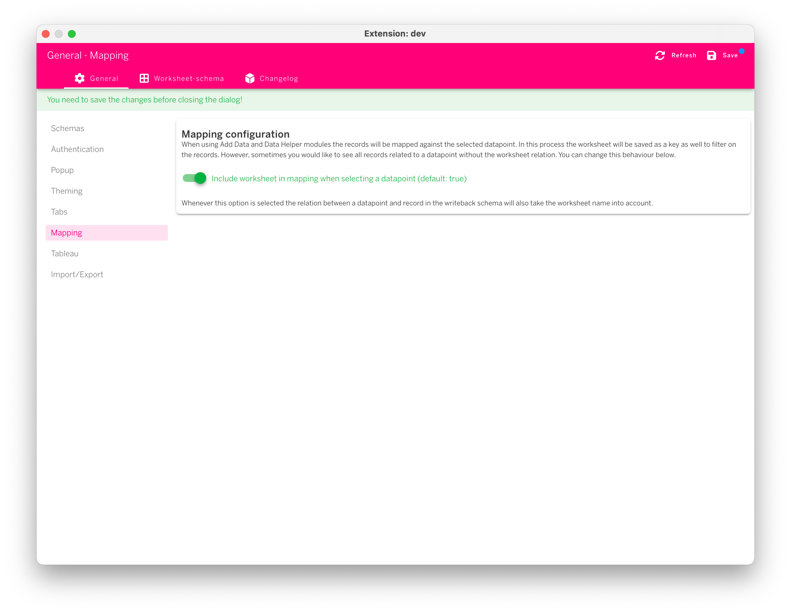The width and height of the screenshot is (791, 613).
Task: Select the Tabs sidebar item
Action: 59,212
